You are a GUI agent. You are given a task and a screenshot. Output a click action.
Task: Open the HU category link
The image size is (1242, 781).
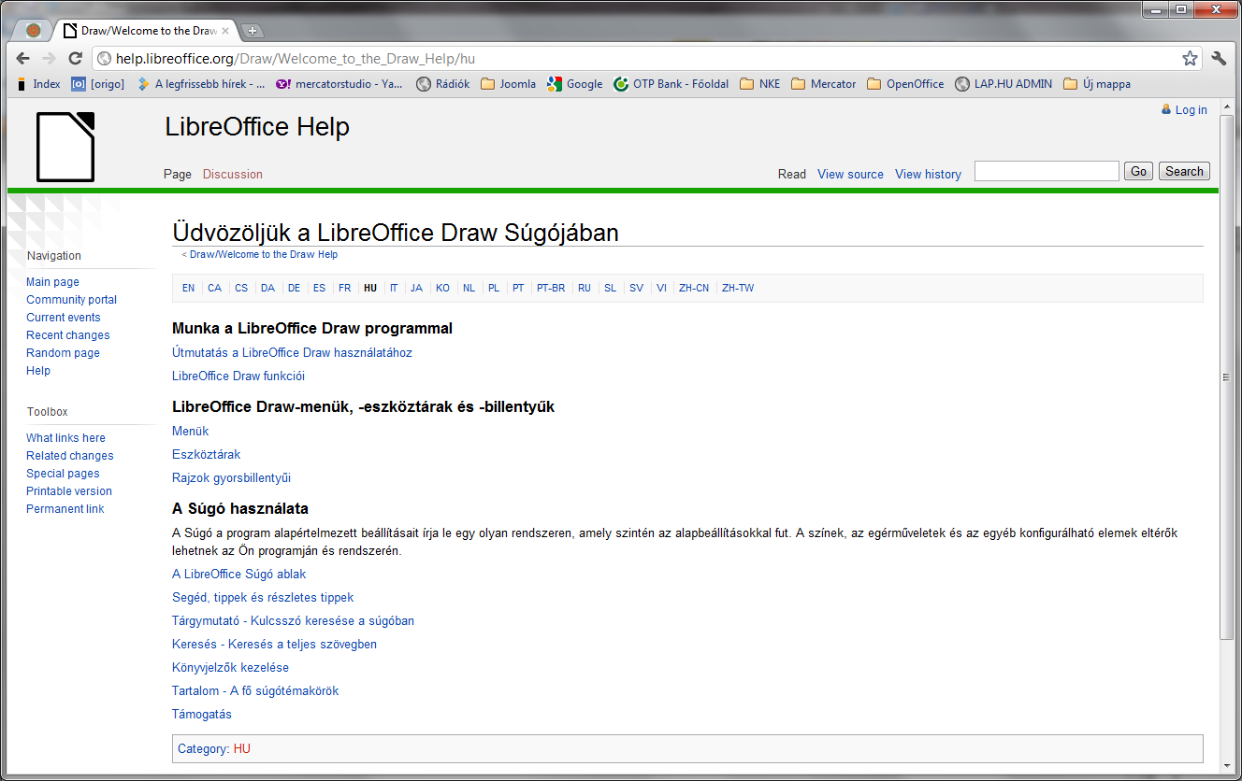click(x=241, y=749)
